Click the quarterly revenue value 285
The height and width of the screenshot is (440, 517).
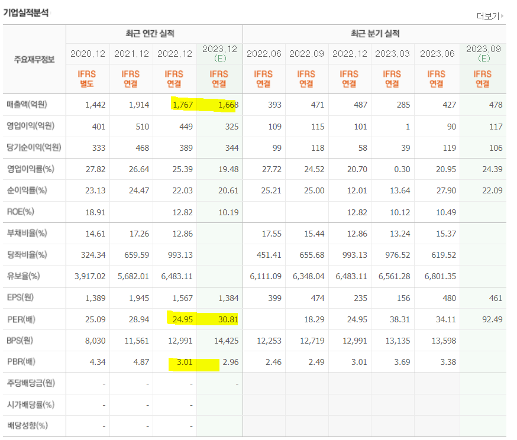pyautogui.click(x=403, y=105)
